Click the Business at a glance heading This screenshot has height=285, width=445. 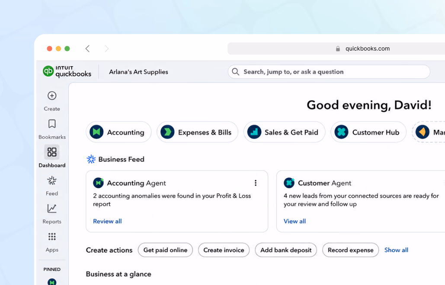pyautogui.click(x=118, y=274)
